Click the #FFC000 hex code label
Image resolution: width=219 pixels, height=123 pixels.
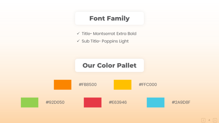coord(148,85)
